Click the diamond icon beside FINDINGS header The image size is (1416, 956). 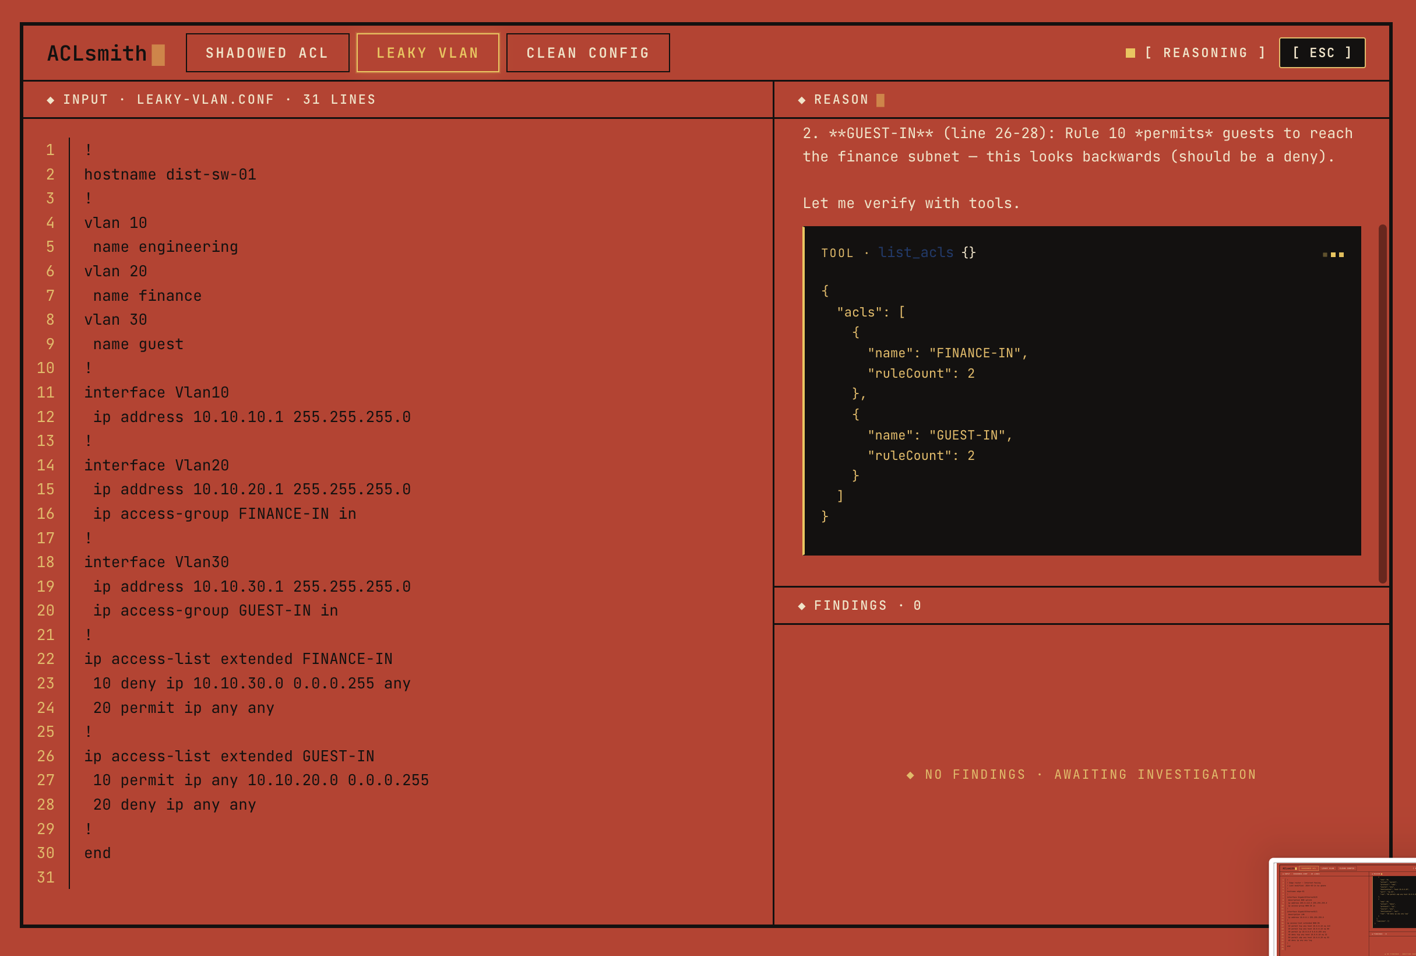[x=801, y=606]
